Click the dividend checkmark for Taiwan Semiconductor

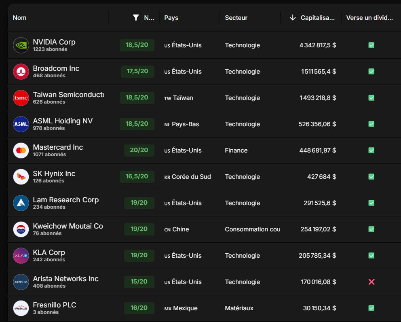point(371,98)
